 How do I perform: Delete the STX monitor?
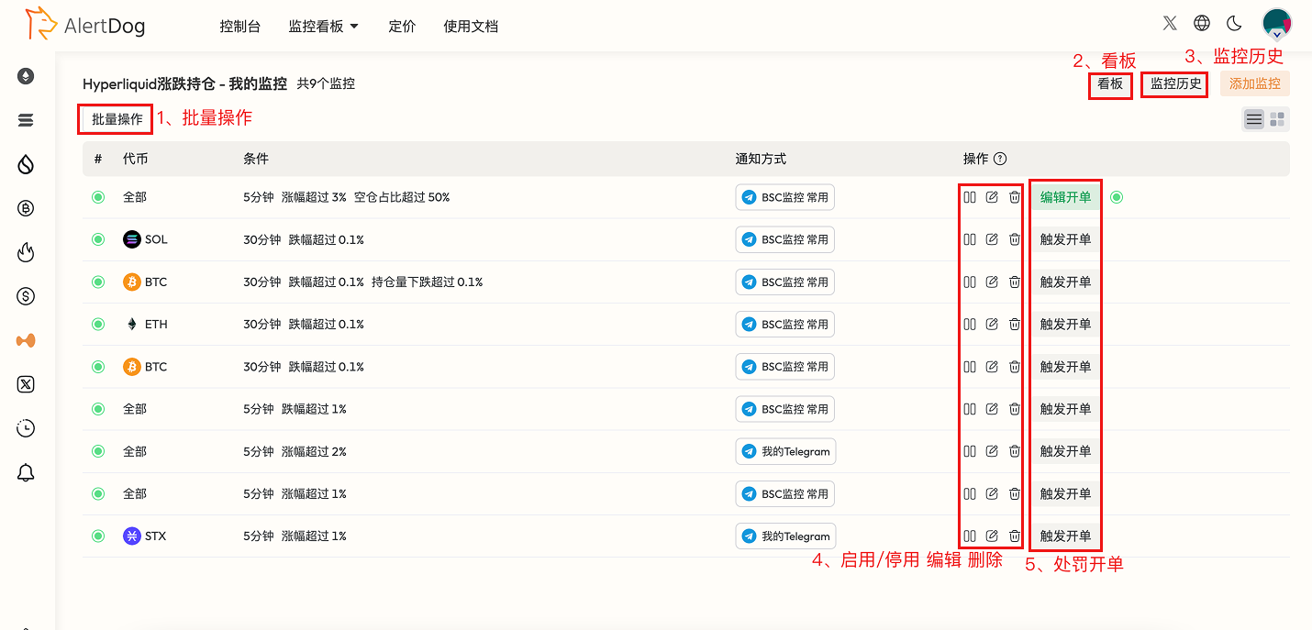[x=1015, y=536]
